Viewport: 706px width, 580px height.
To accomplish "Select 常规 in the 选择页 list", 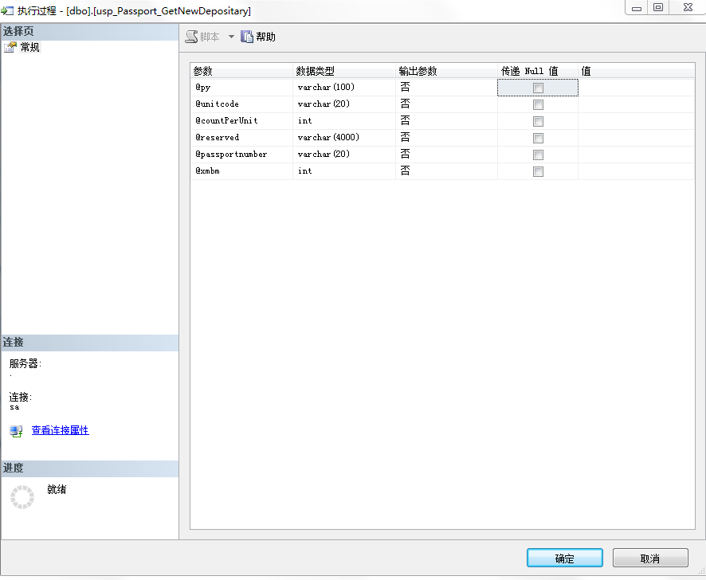I will tap(28, 47).
